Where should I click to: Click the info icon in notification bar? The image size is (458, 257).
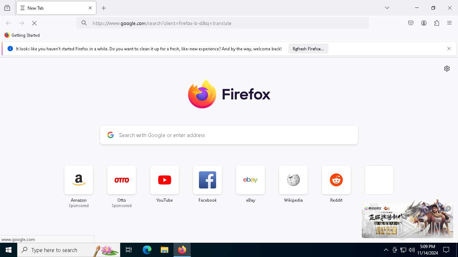coord(10,49)
